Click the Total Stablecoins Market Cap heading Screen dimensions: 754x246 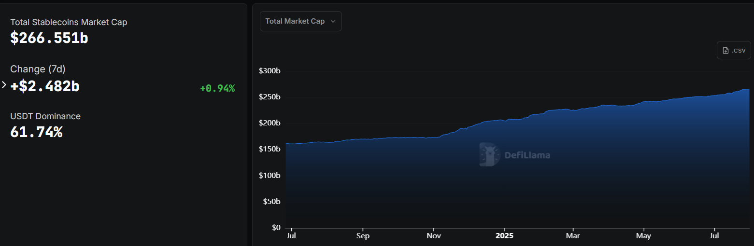click(x=69, y=22)
